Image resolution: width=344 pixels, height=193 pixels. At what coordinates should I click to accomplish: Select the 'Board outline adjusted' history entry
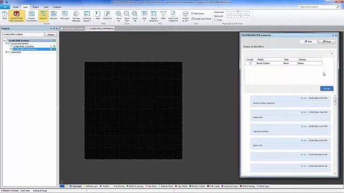point(290,101)
